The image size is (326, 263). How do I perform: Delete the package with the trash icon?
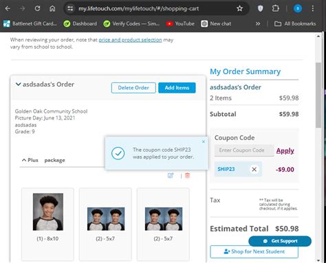click(187, 176)
